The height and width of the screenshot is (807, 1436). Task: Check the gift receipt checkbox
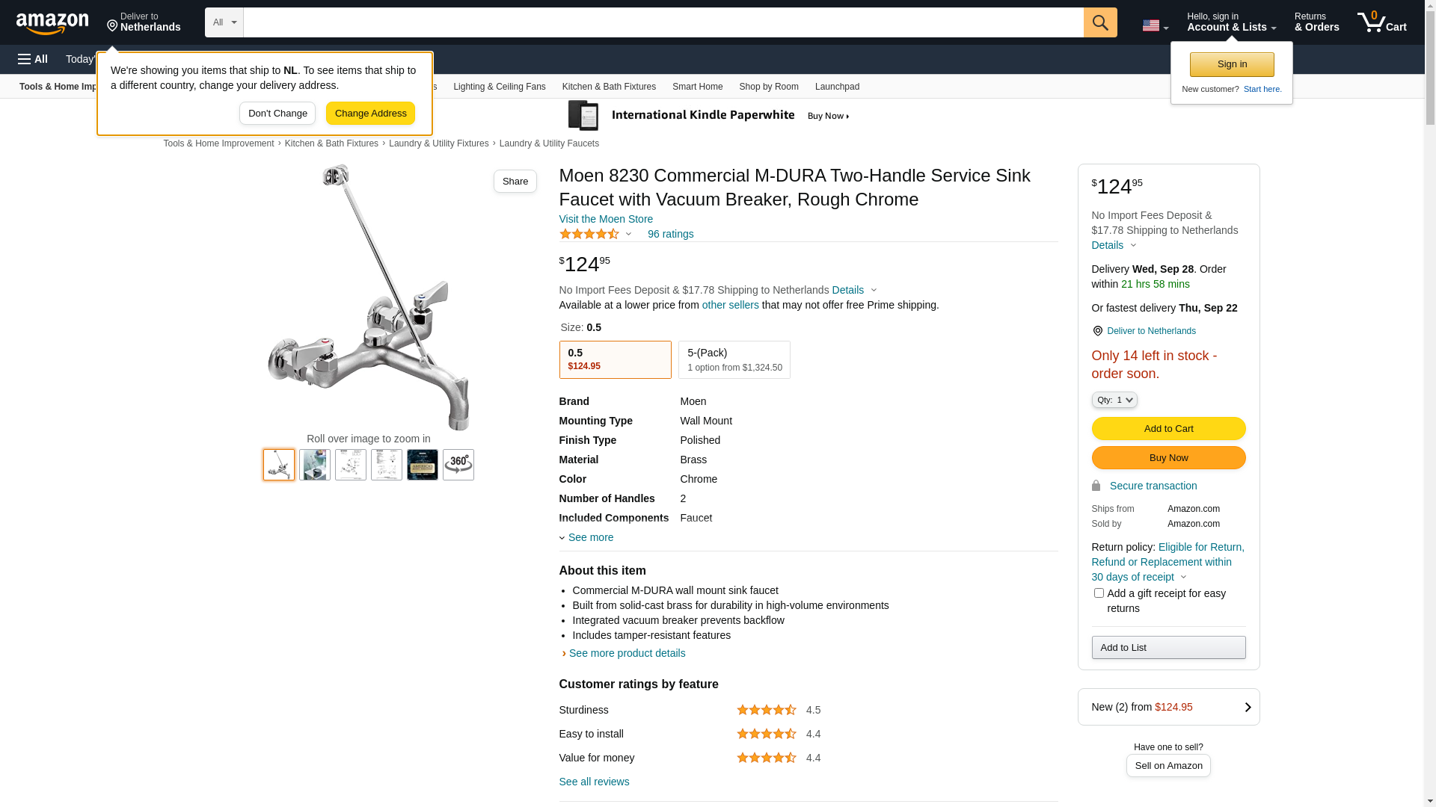click(1099, 593)
